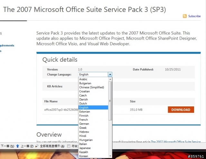The image size is (206, 159).
Task: Select highlighted English list option
Action: click(x=93, y=108)
